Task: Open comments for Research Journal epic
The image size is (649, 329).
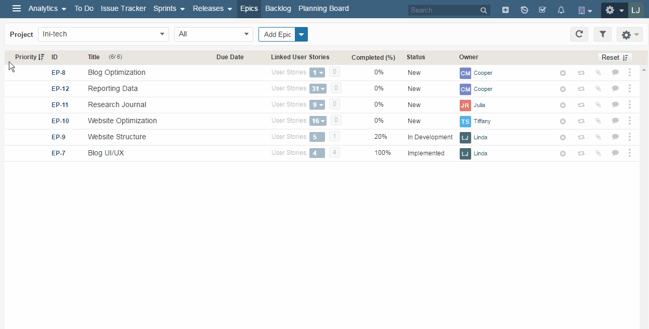Action: [615, 105]
